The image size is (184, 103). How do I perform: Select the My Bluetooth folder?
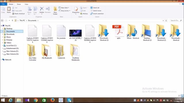click(47, 51)
